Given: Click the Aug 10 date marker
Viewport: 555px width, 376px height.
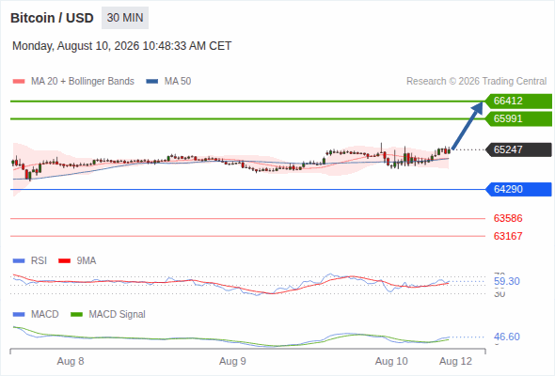Looking at the screenshot, I should (x=391, y=361).
